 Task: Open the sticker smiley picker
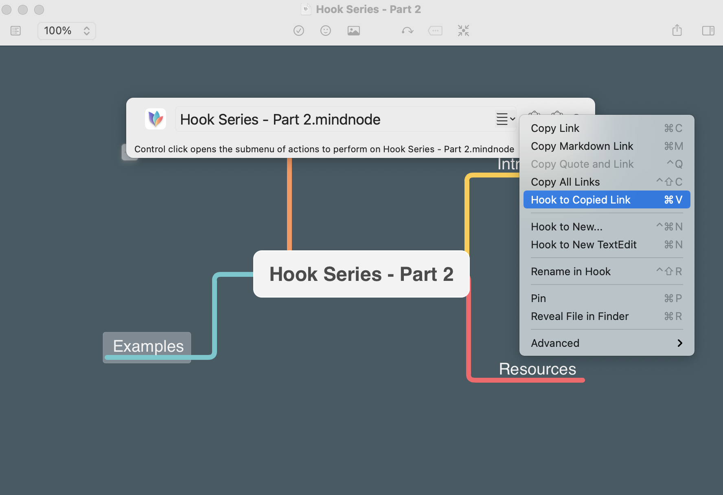pyautogui.click(x=326, y=31)
